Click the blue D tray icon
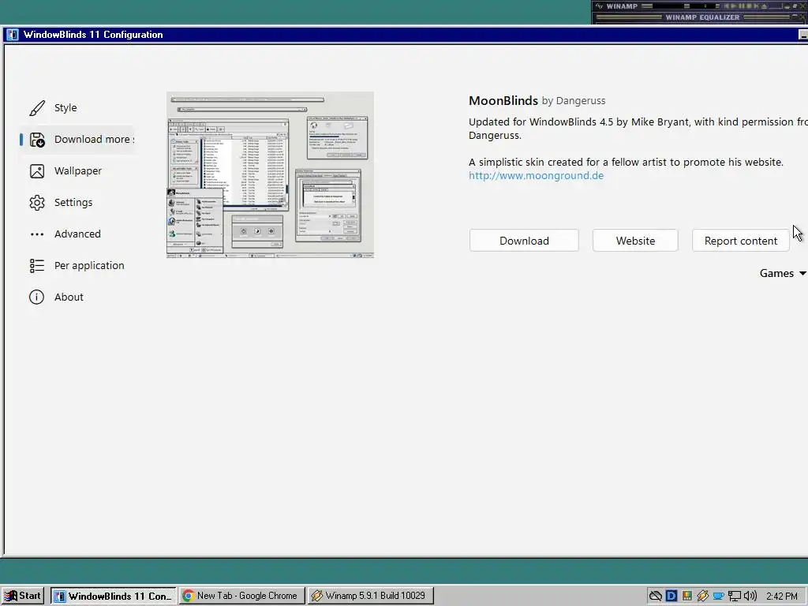This screenshot has height=606, width=808. point(671,597)
